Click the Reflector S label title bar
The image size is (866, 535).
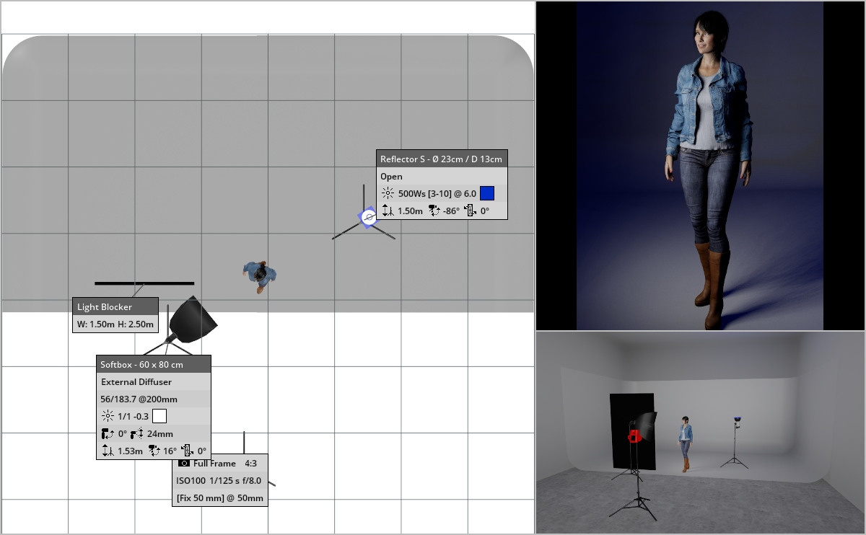pyautogui.click(x=442, y=159)
